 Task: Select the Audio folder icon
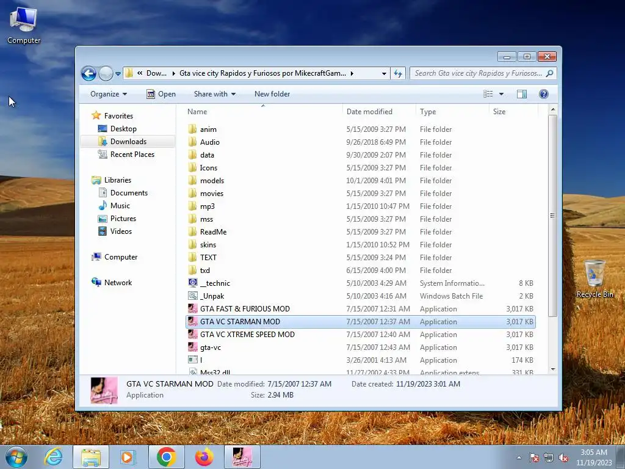192,142
